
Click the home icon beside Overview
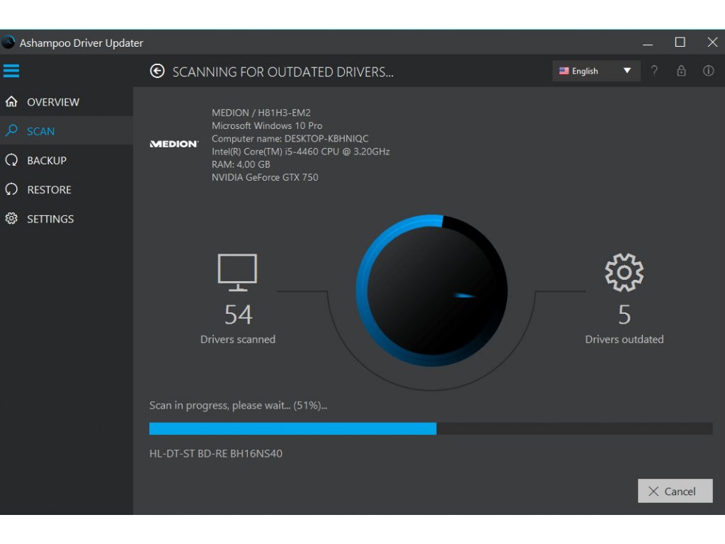[x=11, y=101]
